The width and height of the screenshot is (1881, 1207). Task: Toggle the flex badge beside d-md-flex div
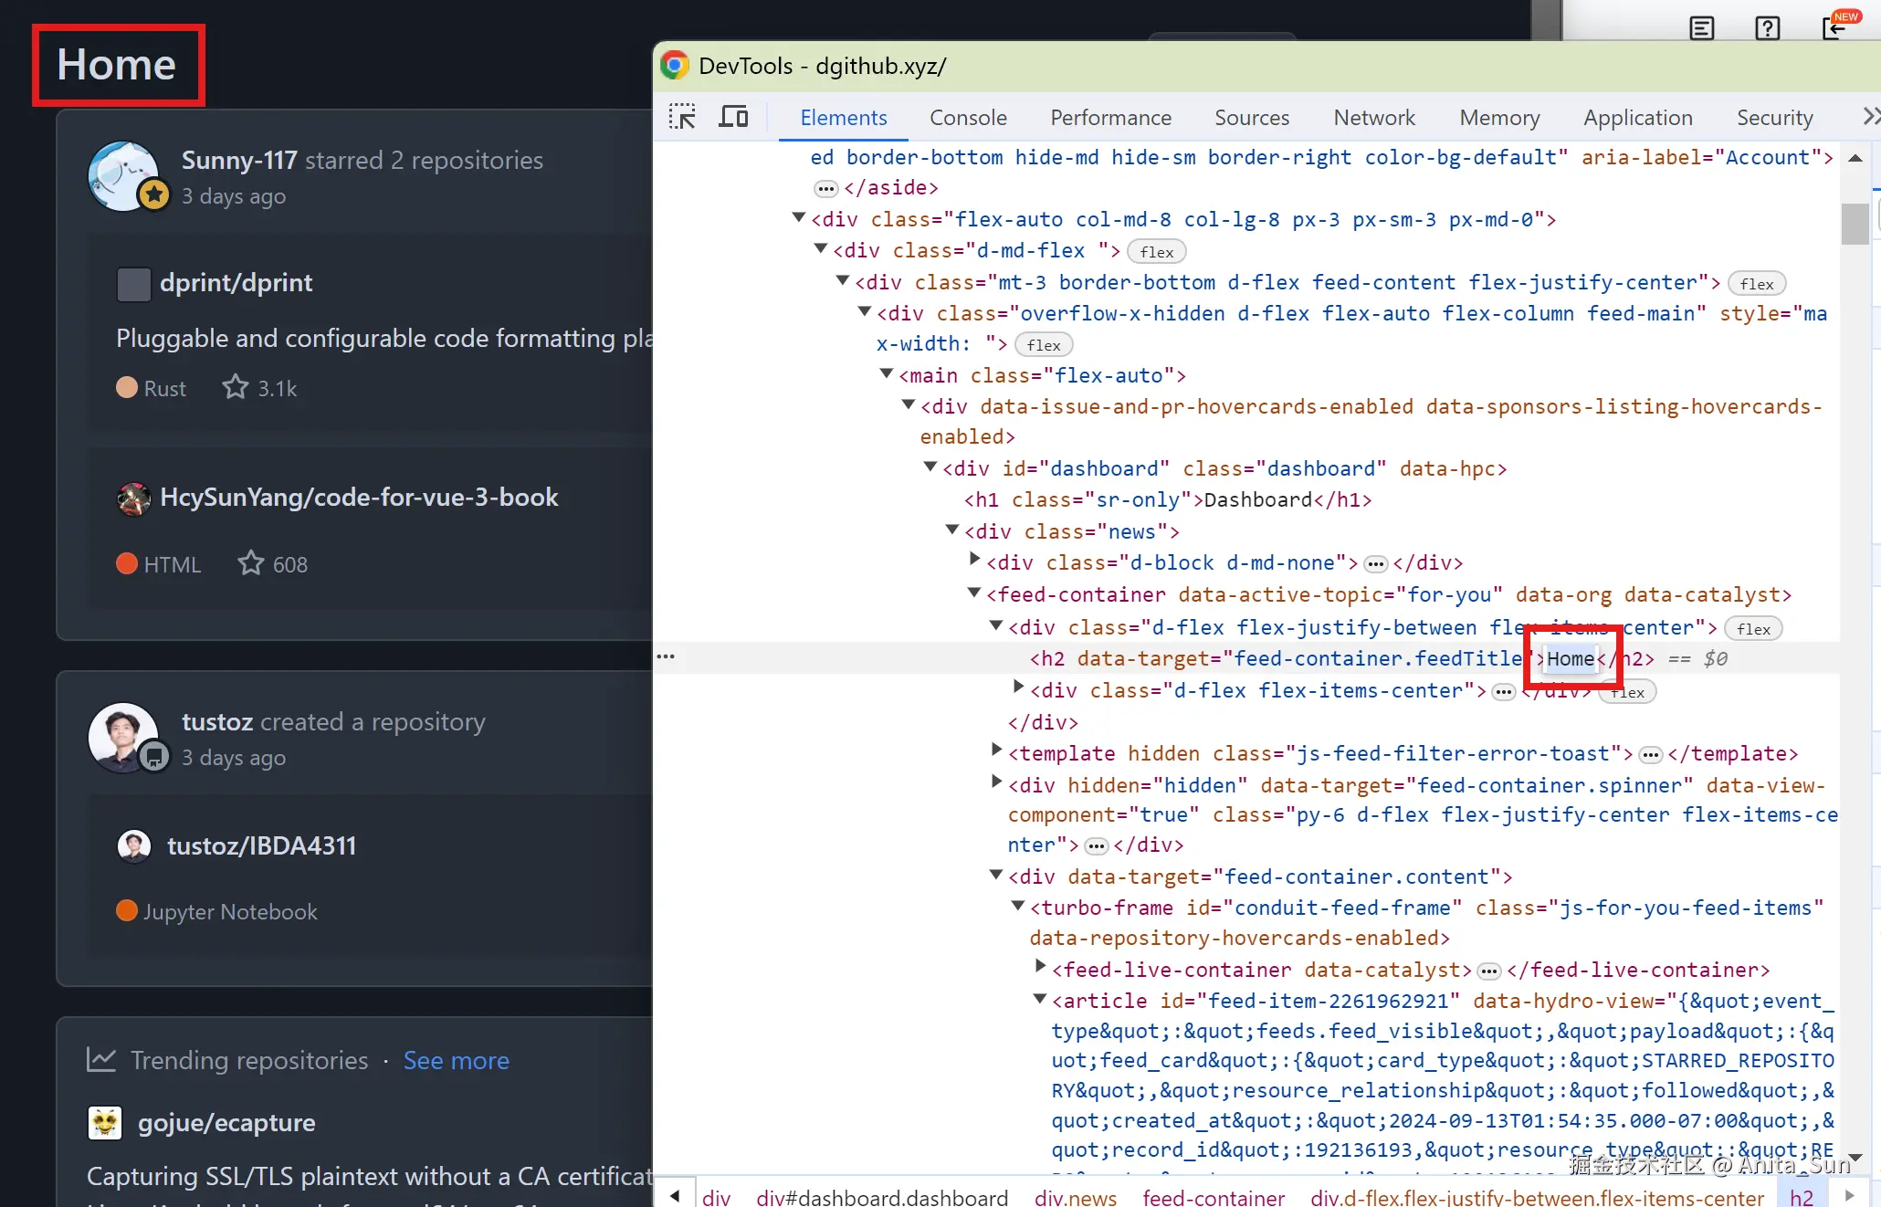coord(1156,252)
